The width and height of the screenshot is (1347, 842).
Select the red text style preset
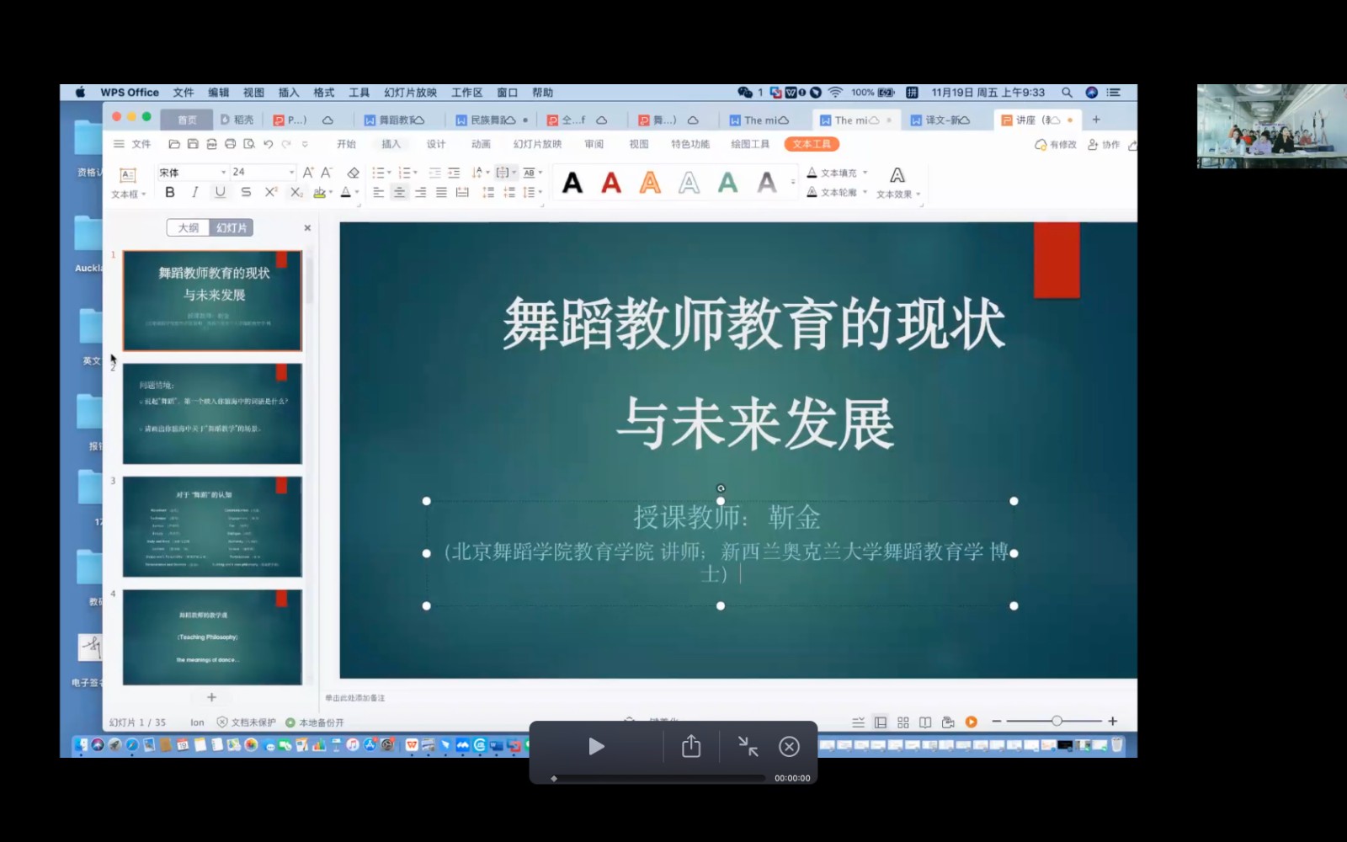pyautogui.click(x=611, y=183)
